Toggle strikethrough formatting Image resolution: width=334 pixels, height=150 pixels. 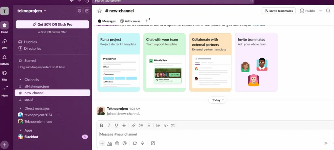124,125
